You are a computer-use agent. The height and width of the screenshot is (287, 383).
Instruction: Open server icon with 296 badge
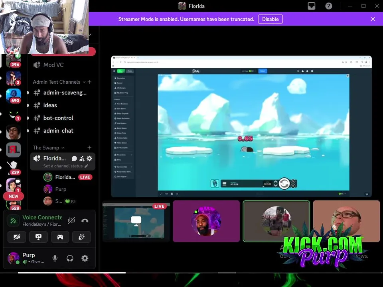tap(14, 61)
